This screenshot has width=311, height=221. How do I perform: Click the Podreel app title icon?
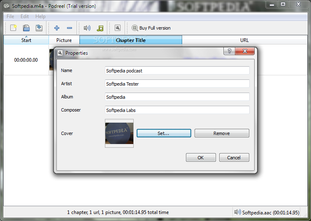coord(7,6)
